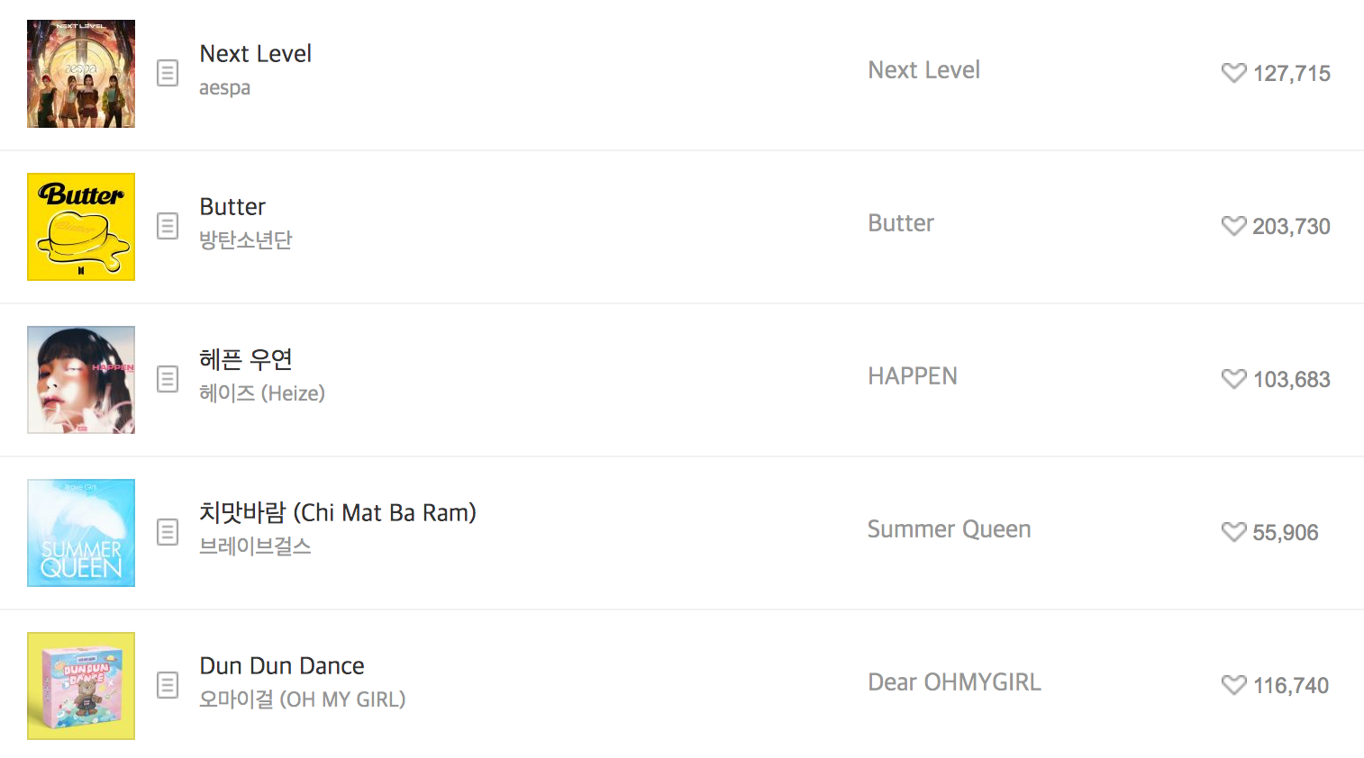Screen dimensions: 1364x758
Task: Open the 브레이브걸스 artist page
Action: (255, 546)
